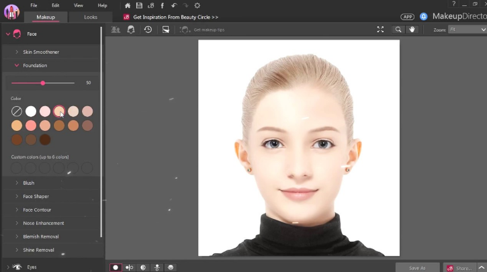Click the Facebook share icon
This screenshot has height=272, width=487.
click(x=162, y=5)
